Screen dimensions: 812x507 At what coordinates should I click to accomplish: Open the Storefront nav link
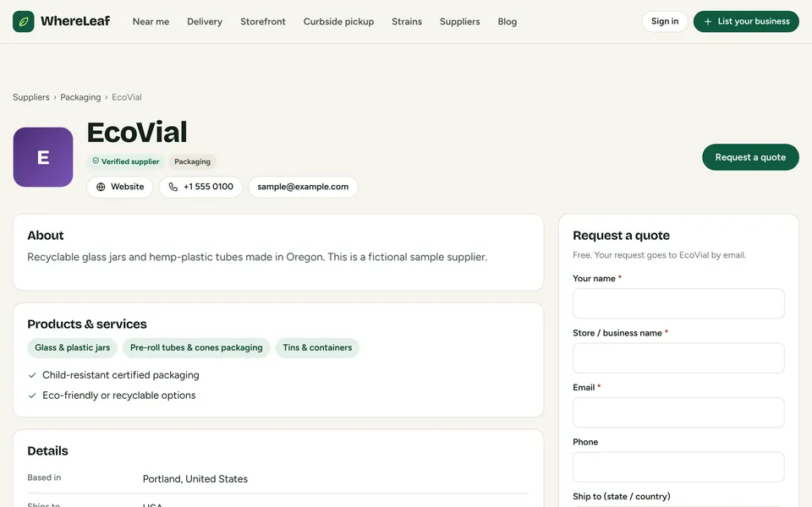tap(262, 21)
